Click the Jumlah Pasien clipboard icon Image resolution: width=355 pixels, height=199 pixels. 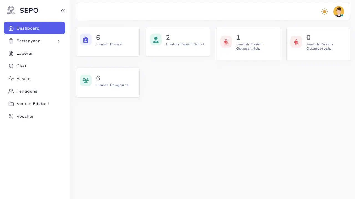(x=86, y=40)
